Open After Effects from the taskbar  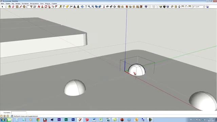59,120
